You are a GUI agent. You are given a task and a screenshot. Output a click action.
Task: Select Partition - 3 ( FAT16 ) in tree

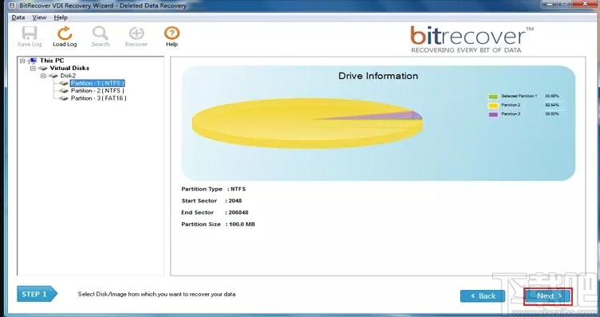coord(99,98)
